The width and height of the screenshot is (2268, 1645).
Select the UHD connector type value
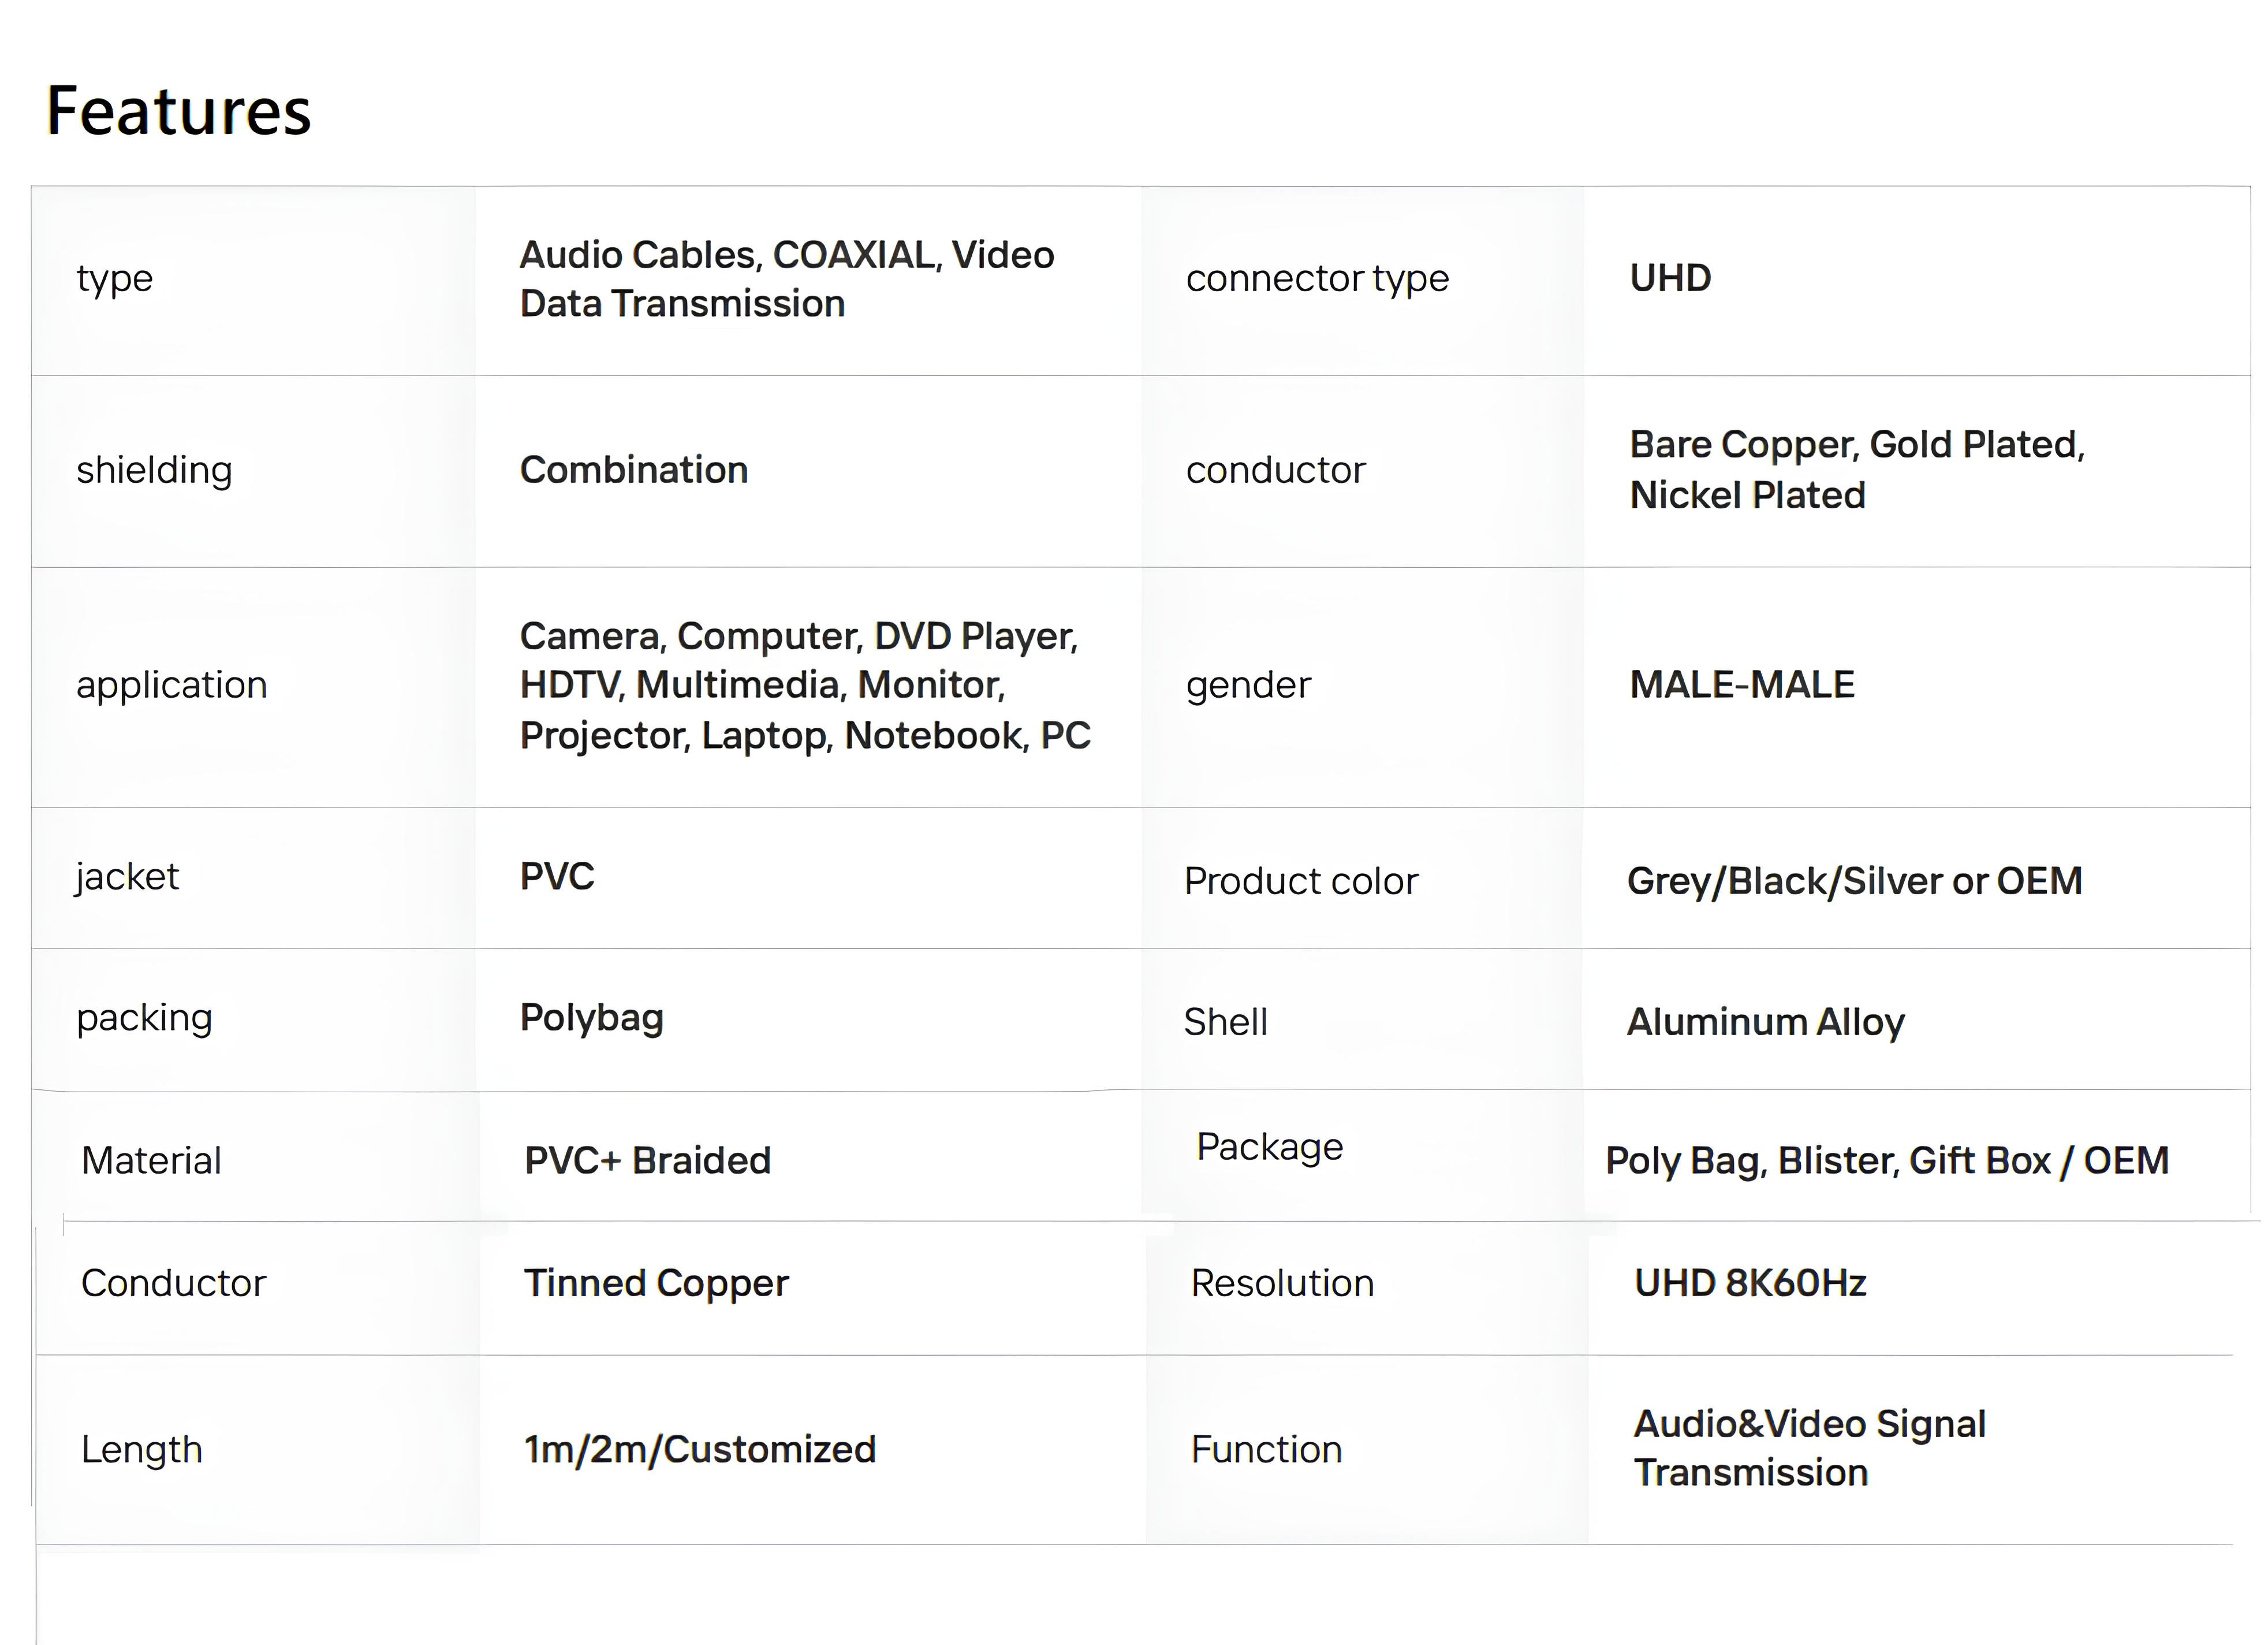(1670, 278)
